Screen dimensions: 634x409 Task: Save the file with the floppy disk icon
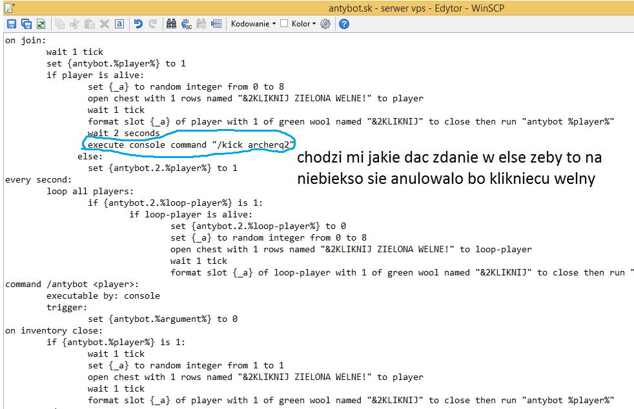click(12, 24)
